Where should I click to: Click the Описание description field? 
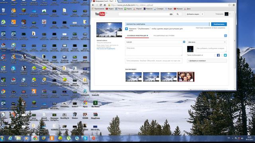click(154, 51)
